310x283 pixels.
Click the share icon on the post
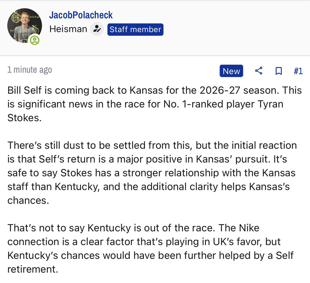[259, 71]
